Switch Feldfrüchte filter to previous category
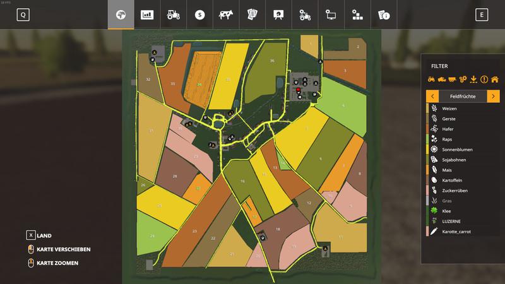 tap(432, 96)
